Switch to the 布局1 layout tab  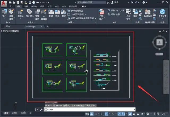click(x=15, y=113)
